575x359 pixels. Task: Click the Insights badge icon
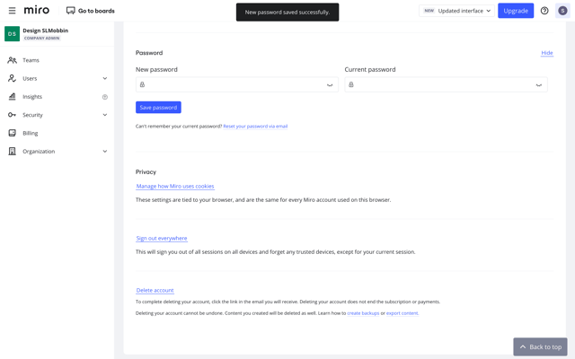click(x=105, y=97)
